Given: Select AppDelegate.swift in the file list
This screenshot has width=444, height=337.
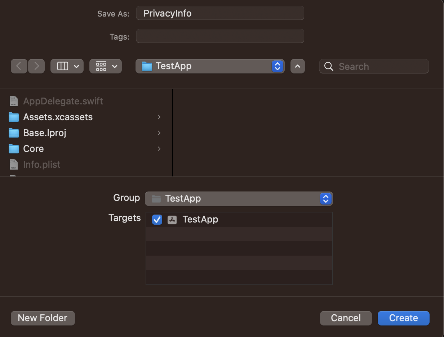Looking at the screenshot, I should [x=86, y=101].
